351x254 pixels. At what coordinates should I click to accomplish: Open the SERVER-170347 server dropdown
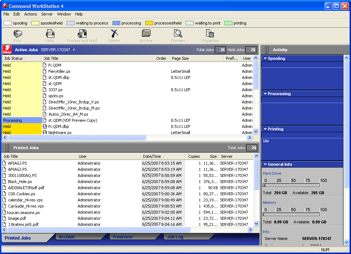tap(74, 50)
